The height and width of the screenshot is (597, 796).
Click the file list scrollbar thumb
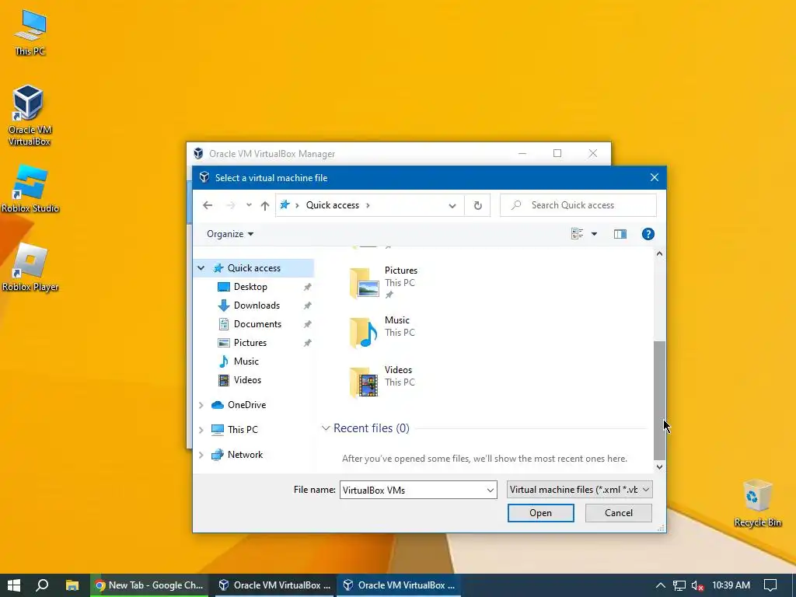click(x=659, y=400)
